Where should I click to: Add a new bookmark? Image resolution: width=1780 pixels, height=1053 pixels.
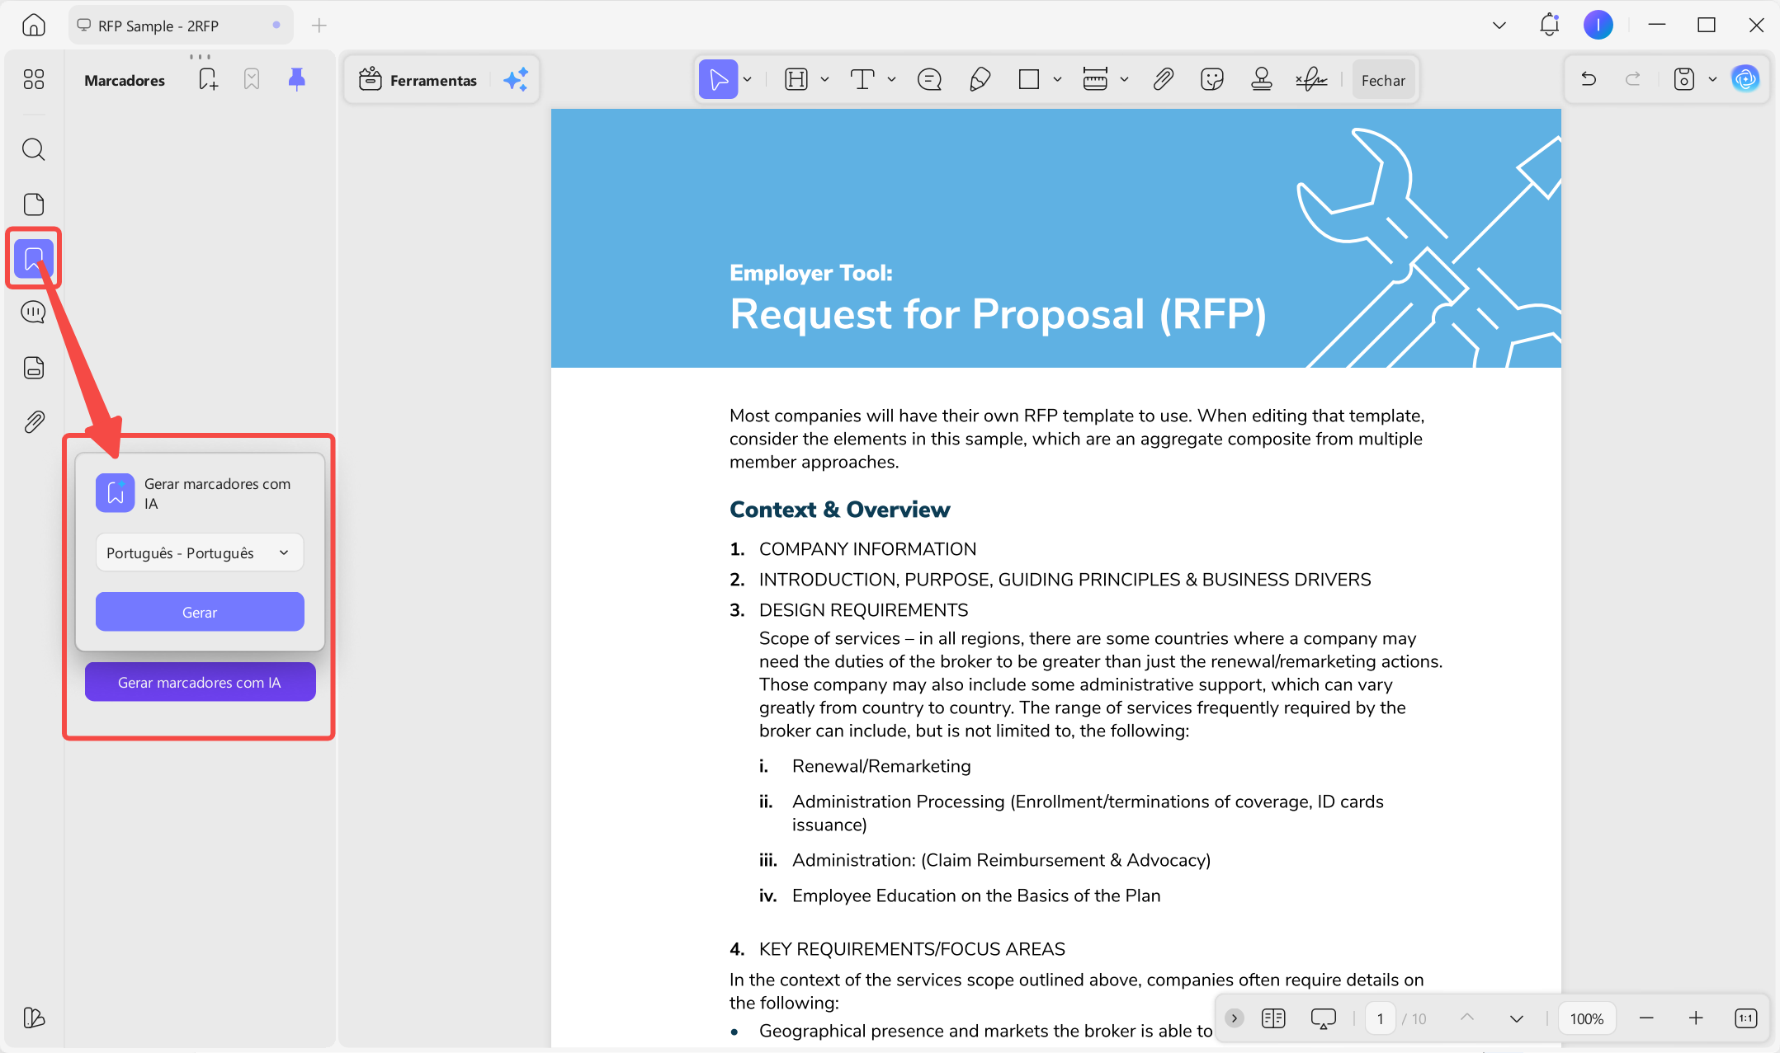click(208, 80)
